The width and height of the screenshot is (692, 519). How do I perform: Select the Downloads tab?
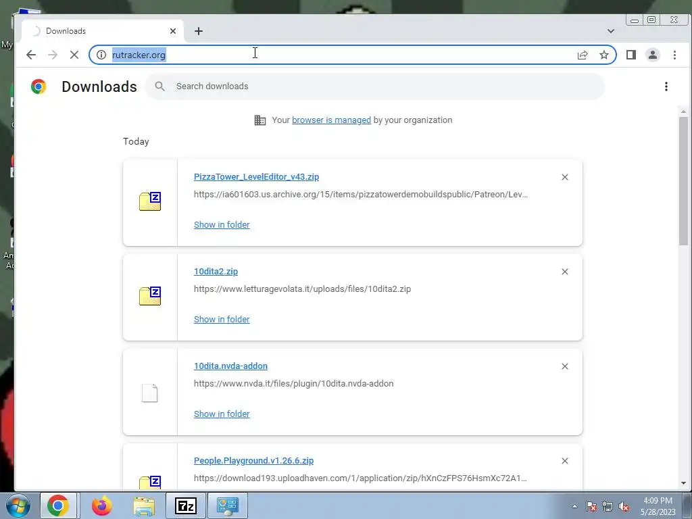click(103, 31)
